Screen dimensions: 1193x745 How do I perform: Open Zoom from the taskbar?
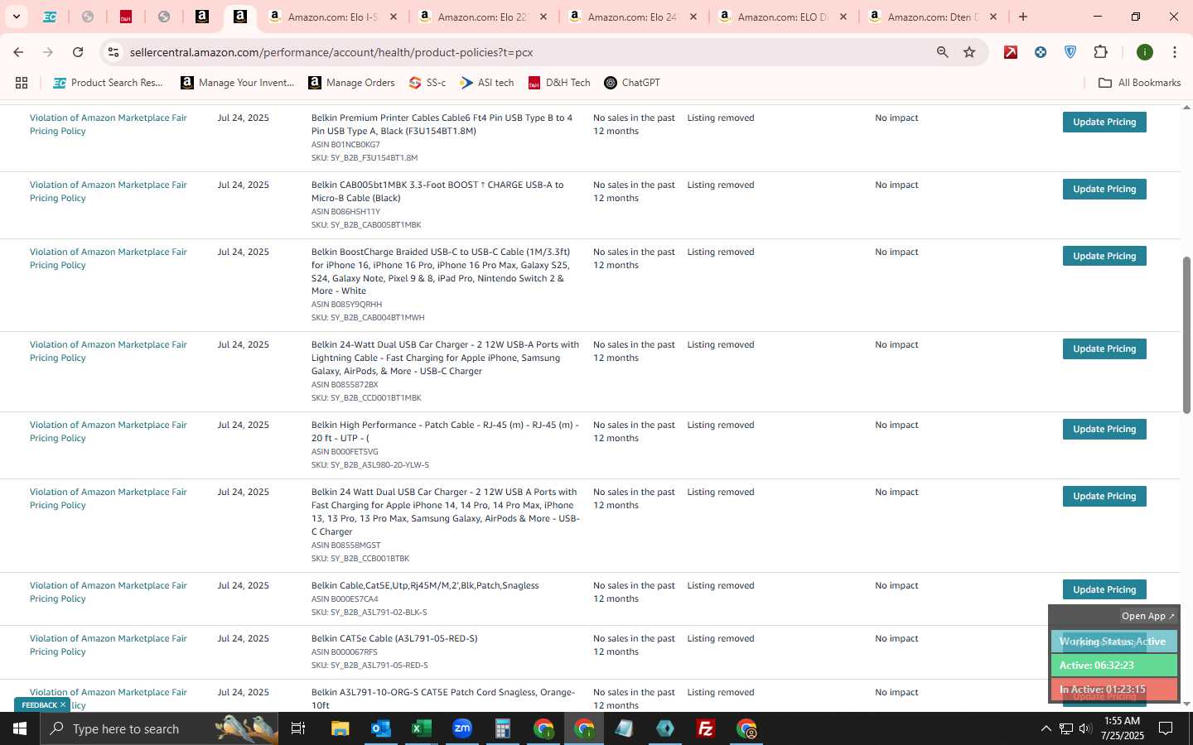pyautogui.click(x=461, y=728)
